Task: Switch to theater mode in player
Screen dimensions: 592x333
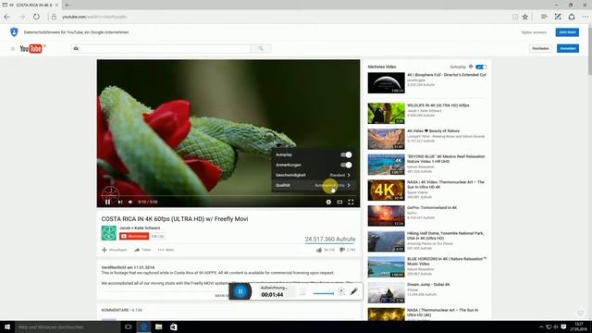Action: (339, 202)
